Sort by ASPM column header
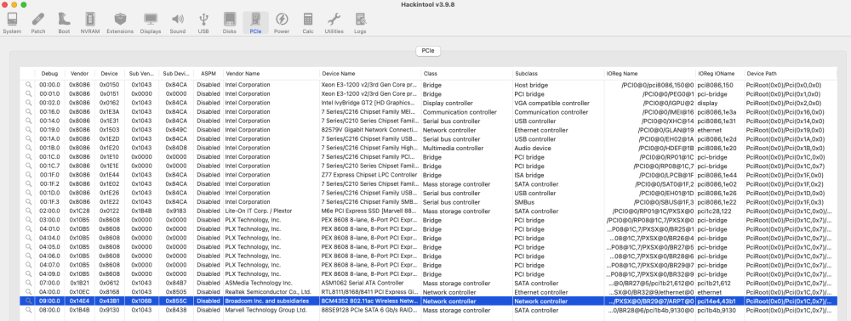The width and height of the screenshot is (851, 321). click(208, 73)
